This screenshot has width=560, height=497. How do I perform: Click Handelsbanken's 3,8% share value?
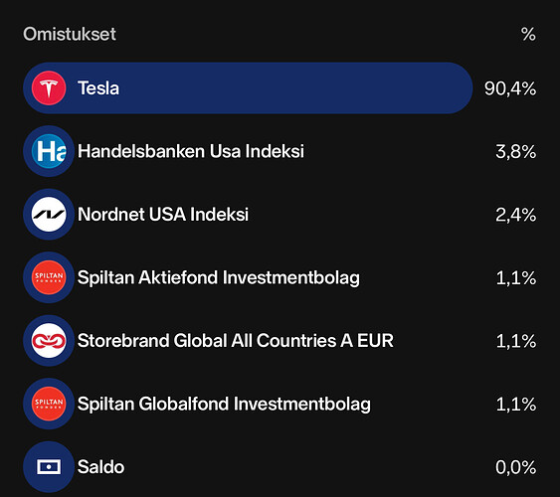515,152
